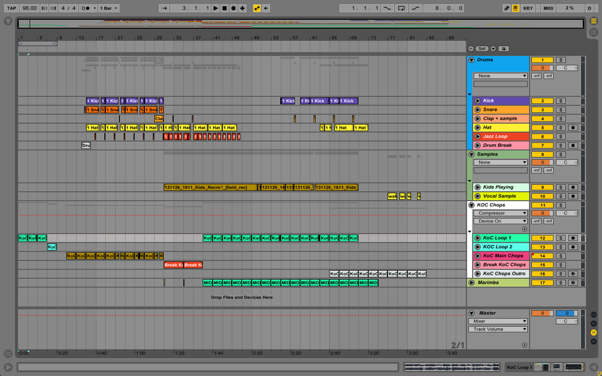Solo the Kick track
This screenshot has height=376, width=602.
pos(561,101)
